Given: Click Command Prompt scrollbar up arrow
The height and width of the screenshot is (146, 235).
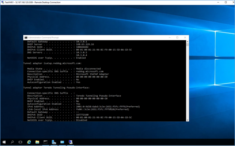Looking at the screenshot, I should coord(187,42).
